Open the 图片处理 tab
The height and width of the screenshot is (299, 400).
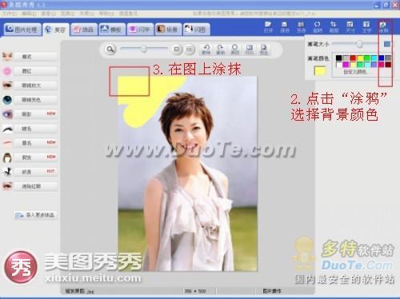22,29
